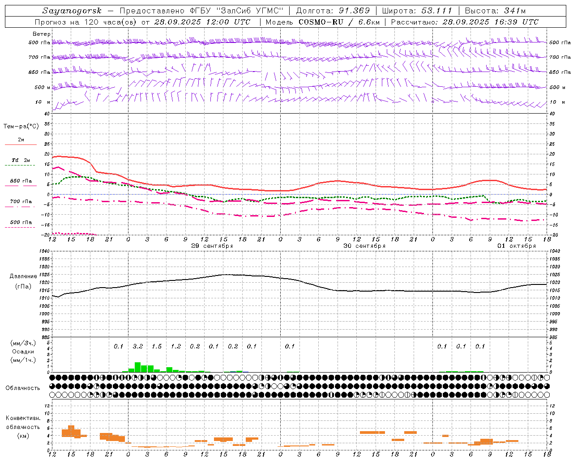Click the '29 сентября' date label
This screenshot has height=458, width=573.
click(212, 246)
